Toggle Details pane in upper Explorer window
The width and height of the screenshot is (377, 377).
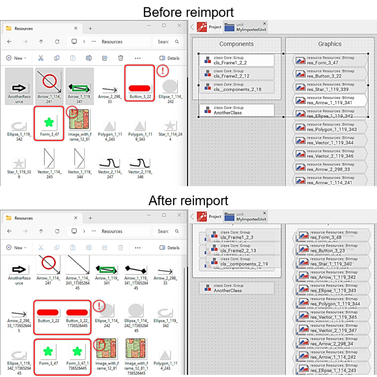pyautogui.click(x=169, y=58)
